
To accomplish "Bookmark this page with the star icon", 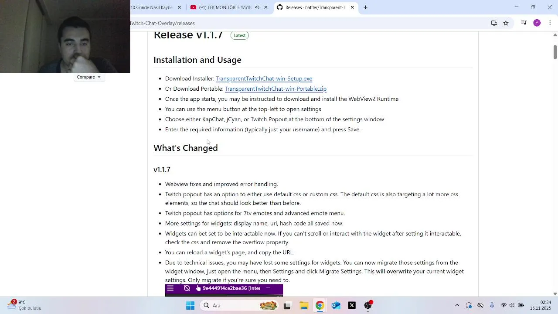I will tap(506, 23).
